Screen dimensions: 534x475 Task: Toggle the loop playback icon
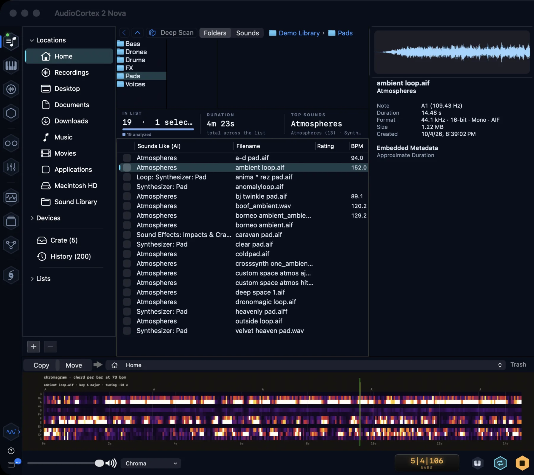click(500, 463)
